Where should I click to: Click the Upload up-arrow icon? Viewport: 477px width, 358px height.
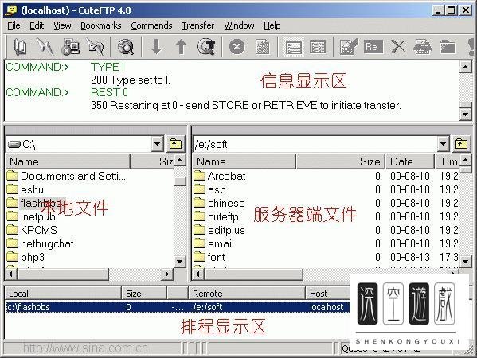point(182,47)
